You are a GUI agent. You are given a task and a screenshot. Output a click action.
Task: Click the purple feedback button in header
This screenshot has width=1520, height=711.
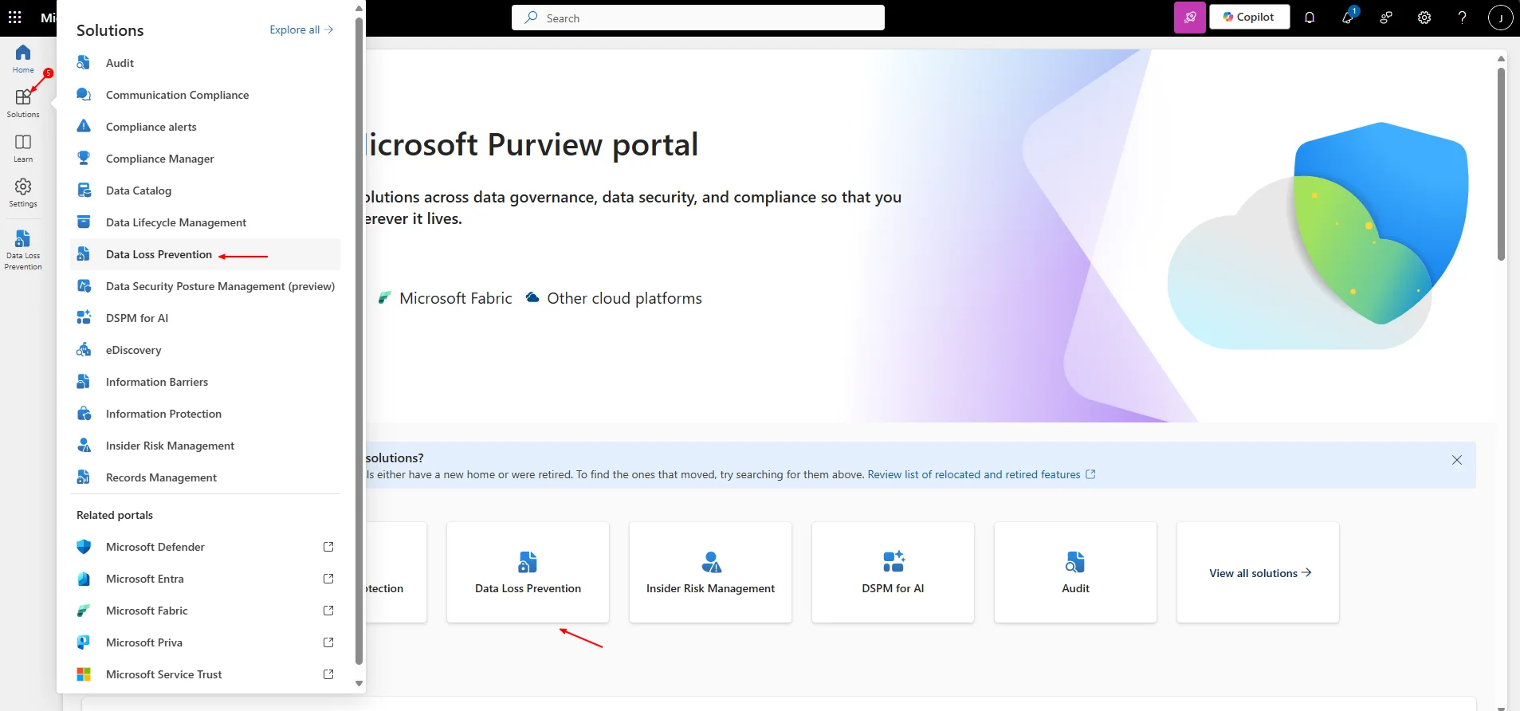click(x=1190, y=17)
